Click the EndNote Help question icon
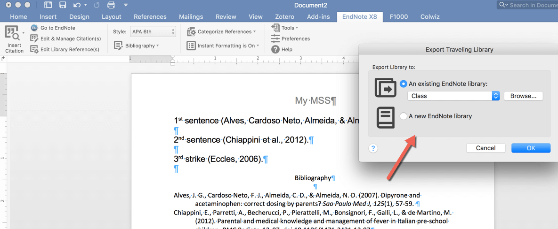558x229 pixels. tap(275, 49)
